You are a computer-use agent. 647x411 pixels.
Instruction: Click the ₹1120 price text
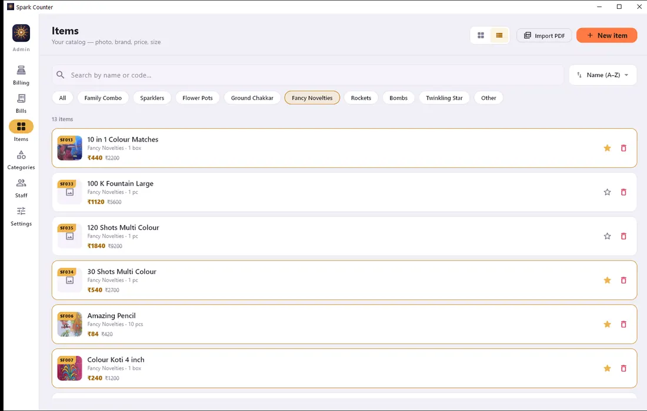click(96, 202)
